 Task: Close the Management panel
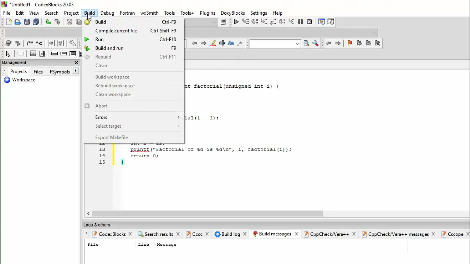[76, 63]
